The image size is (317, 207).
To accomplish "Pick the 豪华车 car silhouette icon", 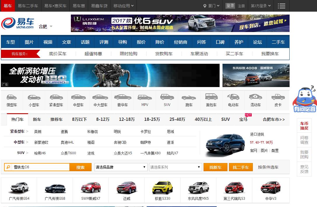I will [x=123, y=97].
